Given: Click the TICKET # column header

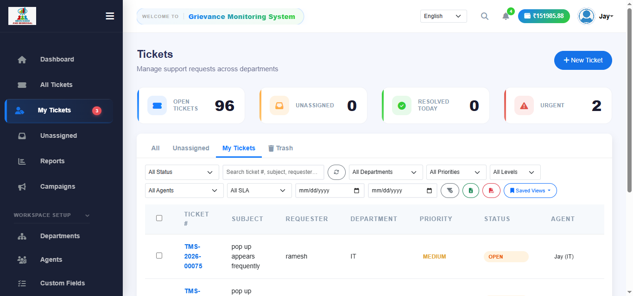Looking at the screenshot, I should tap(196, 219).
